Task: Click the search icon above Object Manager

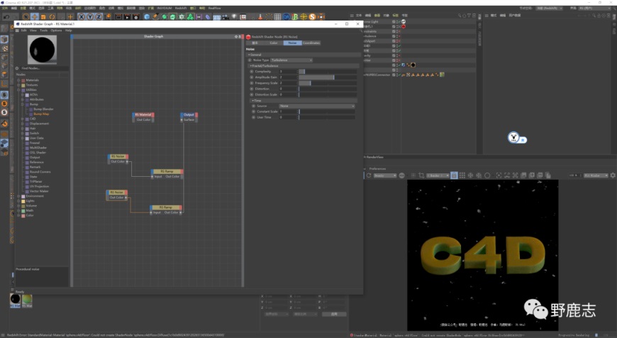Action: pyautogui.click(x=460, y=16)
